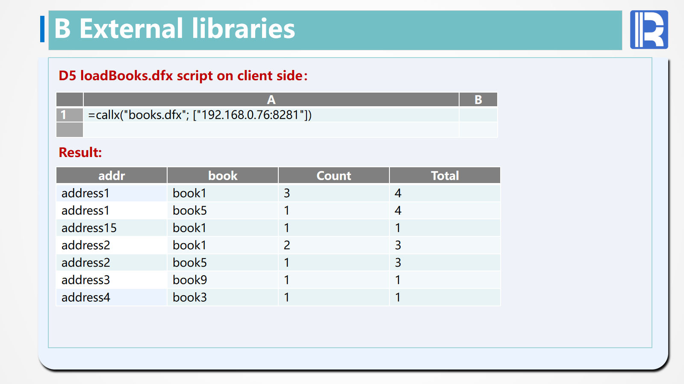
Task: Select empty cell B1 in script grid
Action: pyautogui.click(x=478, y=115)
